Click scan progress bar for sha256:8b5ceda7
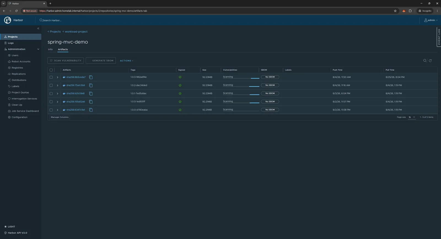 pyautogui.click(x=241, y=78)
